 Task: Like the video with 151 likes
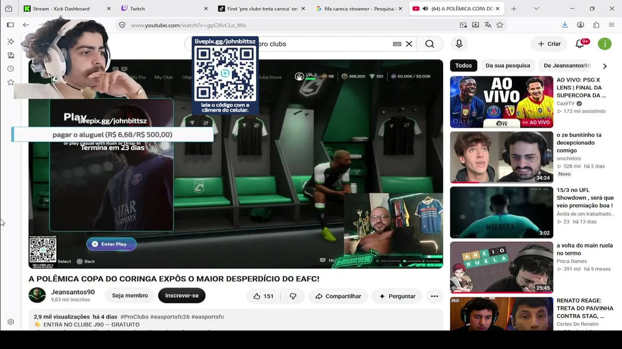pos(263,296)
